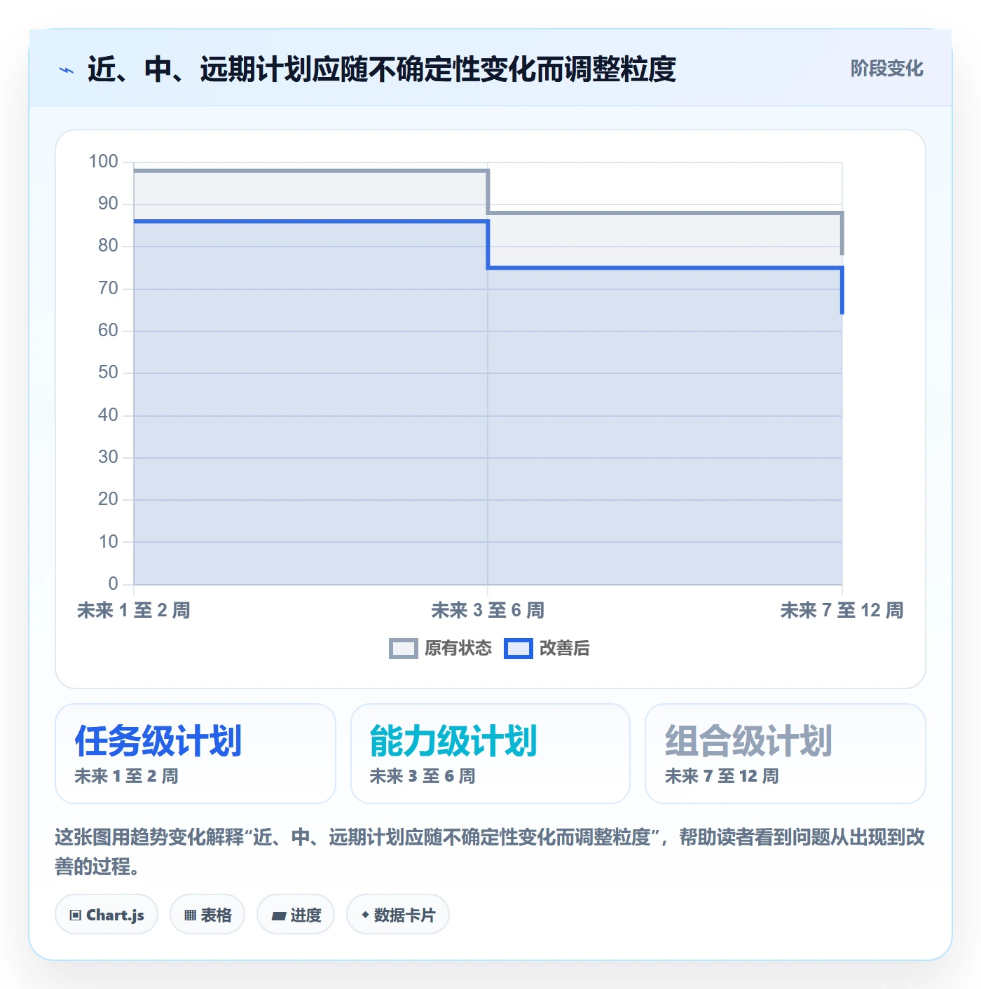The height and width of the screenshot is (989, 981).
Task: Click the 数据卡片 tag chip
Action: [398, 915]
